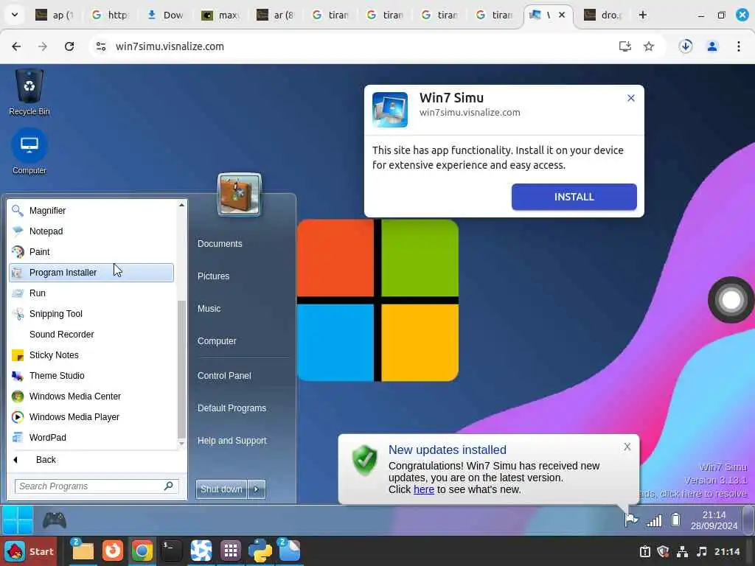This screenshot has width=755, height=566.
Task: Click the music note tray icon
Action: click(x=702, y=551)
